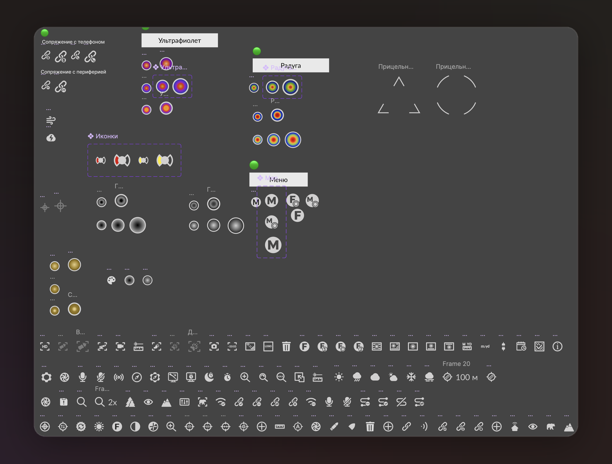The width and height of the screenshot is (612, 464).
Task: Click the 100 м distance text
Action: coord(467,377)
